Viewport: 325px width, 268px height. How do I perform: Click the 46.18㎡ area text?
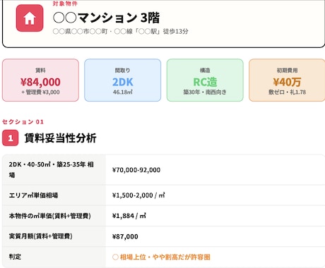123,92
